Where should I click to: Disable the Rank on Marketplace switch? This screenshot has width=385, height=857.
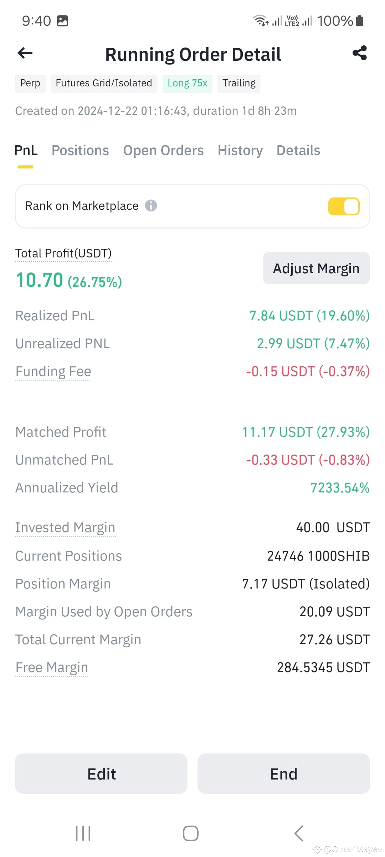(x=344, y=206)
